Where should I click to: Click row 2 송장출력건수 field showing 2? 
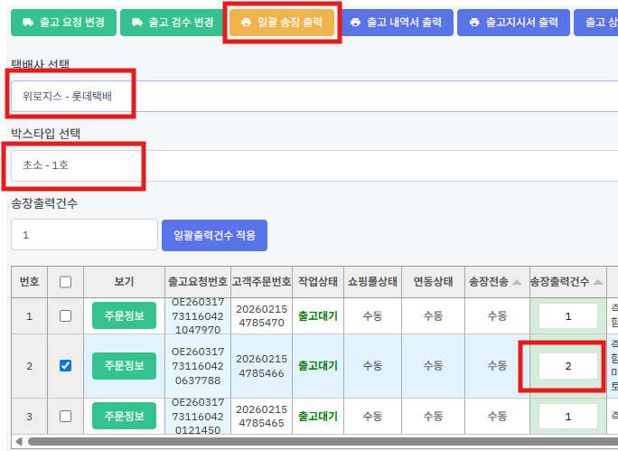coord(567,366)
